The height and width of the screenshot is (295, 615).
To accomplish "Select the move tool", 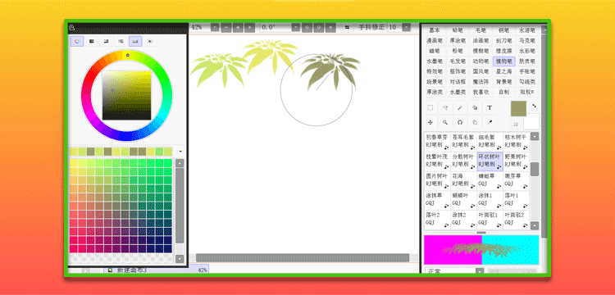I will [x=430, y=122].
